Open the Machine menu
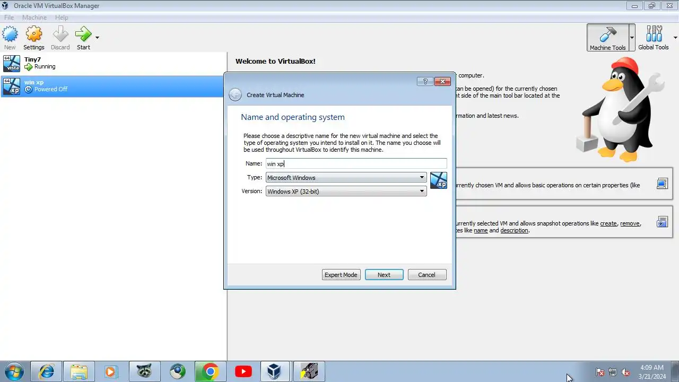 (34, 18)
